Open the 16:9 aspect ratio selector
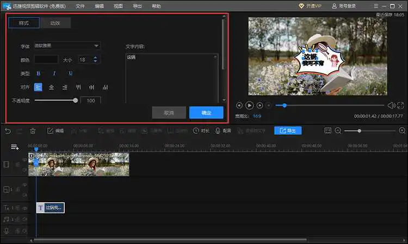Viewport: 408px width, 244px height. click(x=257, y=116)
